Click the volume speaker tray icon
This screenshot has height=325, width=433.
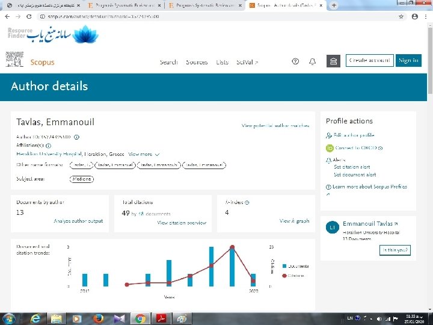[379, 318]
